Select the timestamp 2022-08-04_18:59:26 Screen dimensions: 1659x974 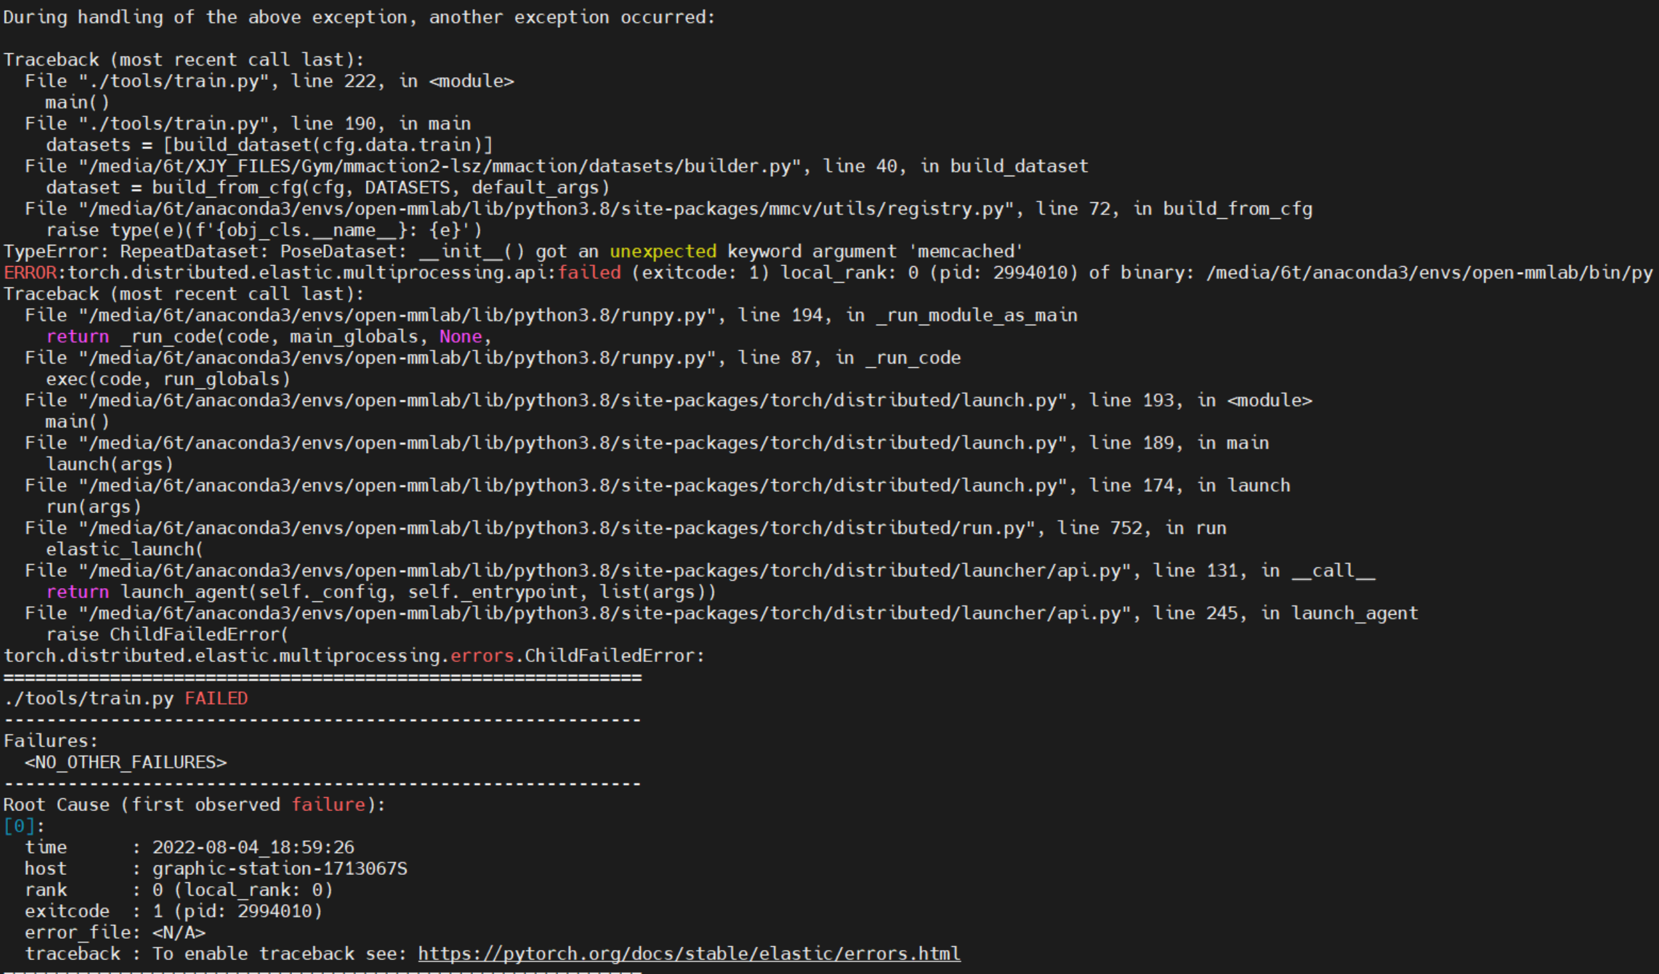click(x=253, y=847)
